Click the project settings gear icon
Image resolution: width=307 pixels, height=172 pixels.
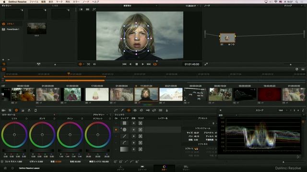[12, 168]
